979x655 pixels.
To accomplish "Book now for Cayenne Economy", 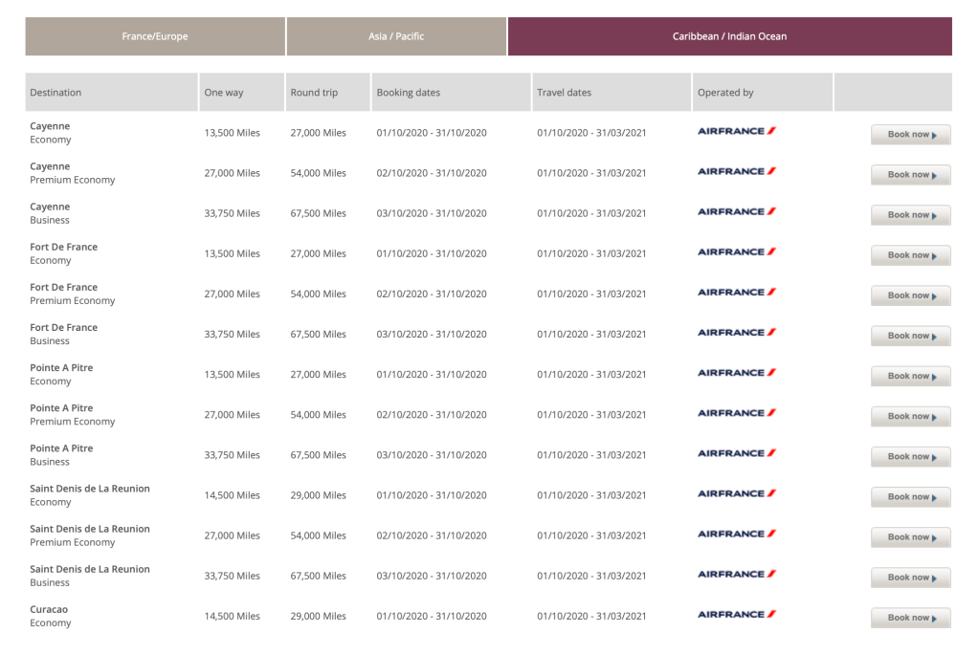I will [x=910, y=135].
